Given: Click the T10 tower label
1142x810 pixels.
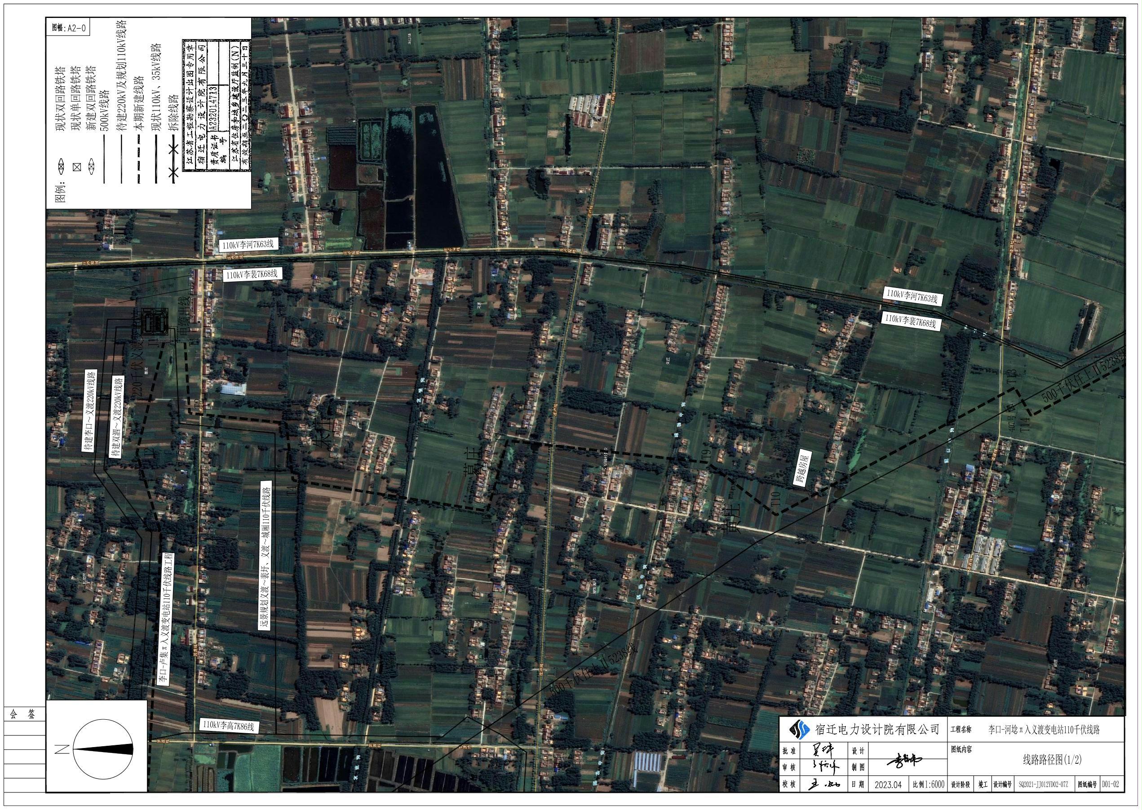Looking at the screenshot, I should pos(775,500).
